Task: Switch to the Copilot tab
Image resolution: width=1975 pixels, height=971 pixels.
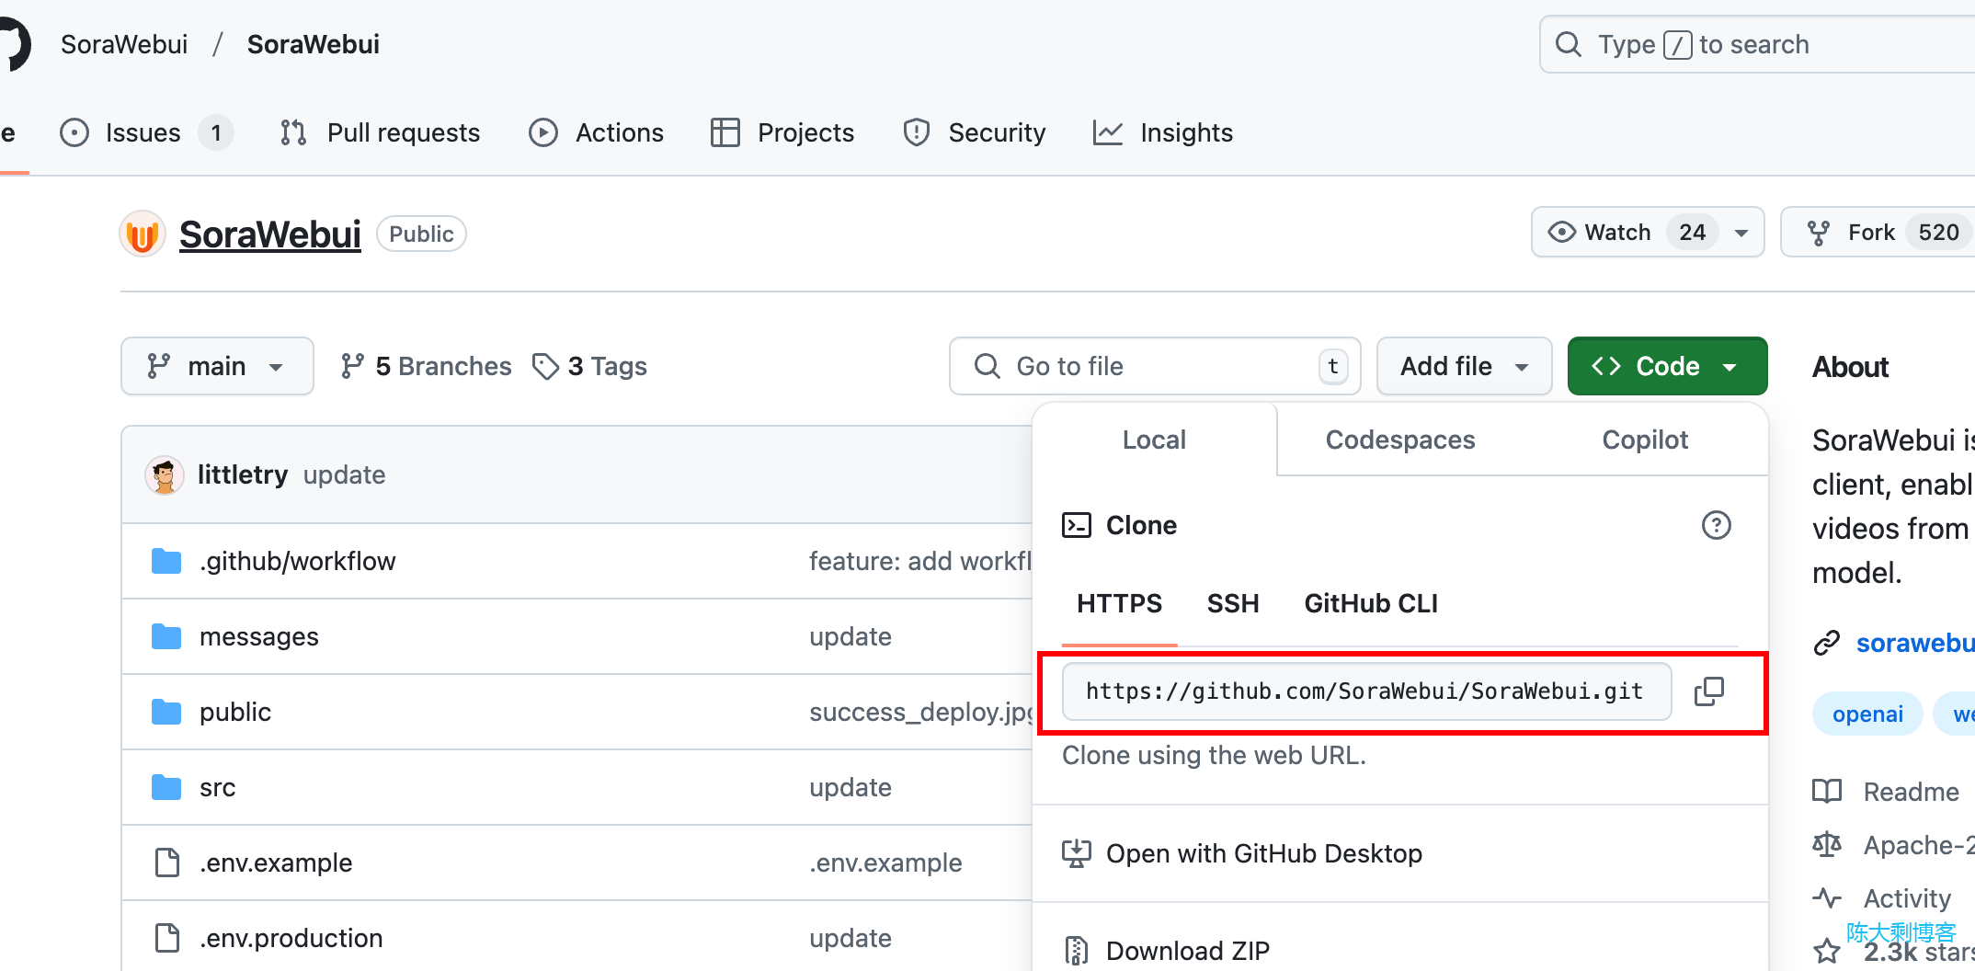Action: point(1645,440)
